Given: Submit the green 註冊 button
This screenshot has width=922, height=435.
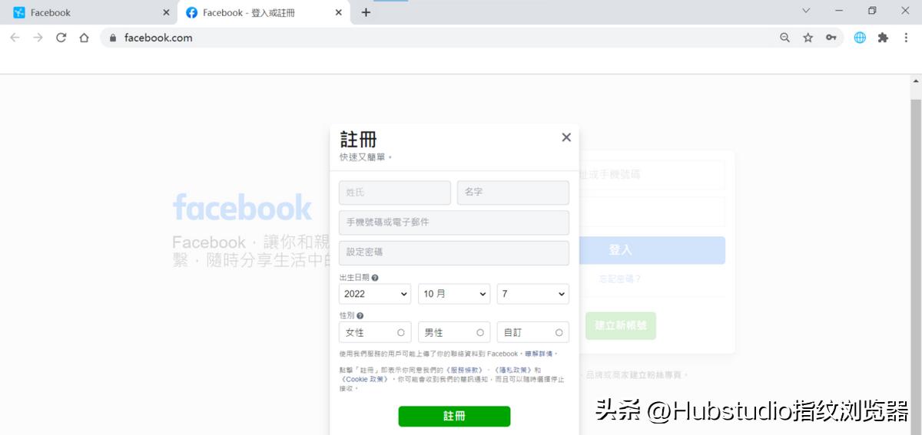Looking at the screenshot, I should pyautogui.click(x=454, y=416).
